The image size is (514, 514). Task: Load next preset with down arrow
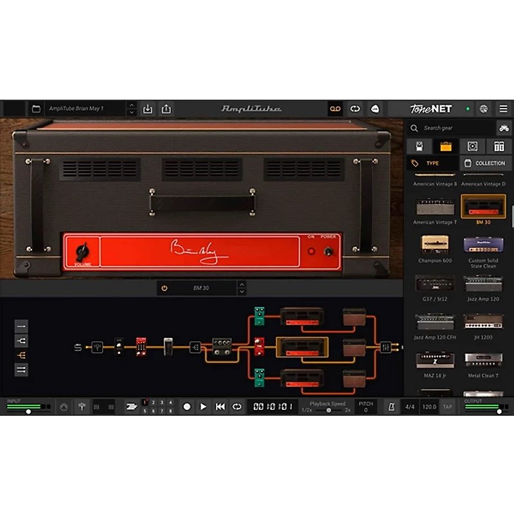tap(132, 112)
